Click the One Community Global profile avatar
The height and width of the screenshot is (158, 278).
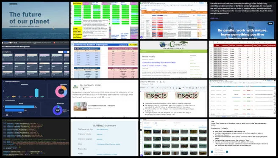(75, 87)
